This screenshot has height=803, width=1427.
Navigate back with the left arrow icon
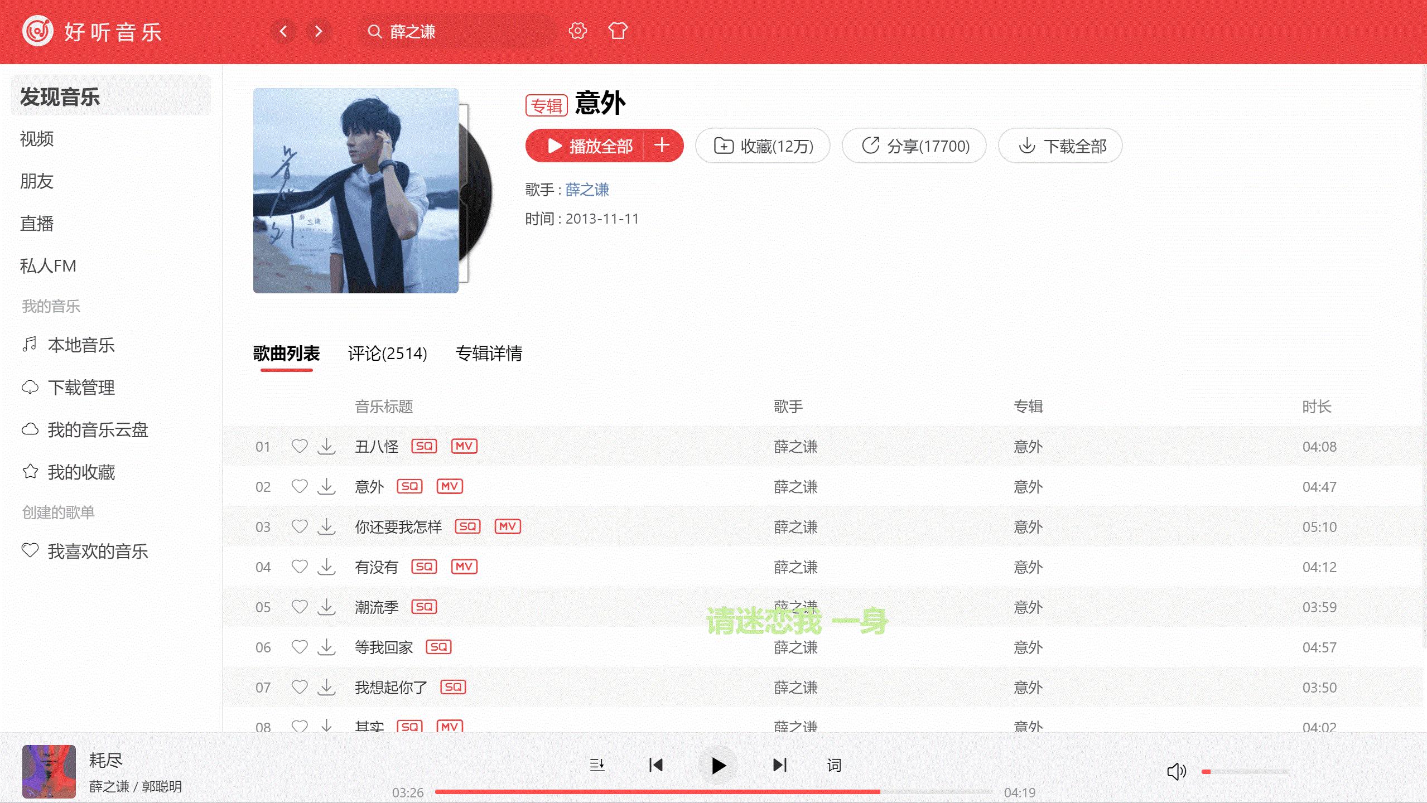tap(283, 32)
